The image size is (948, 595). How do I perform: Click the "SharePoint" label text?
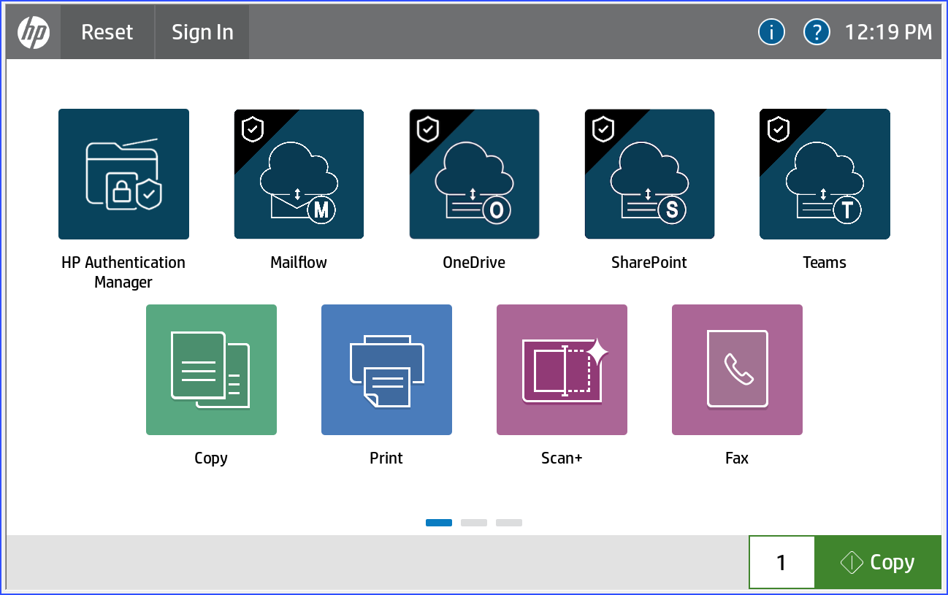pos(649,263)
